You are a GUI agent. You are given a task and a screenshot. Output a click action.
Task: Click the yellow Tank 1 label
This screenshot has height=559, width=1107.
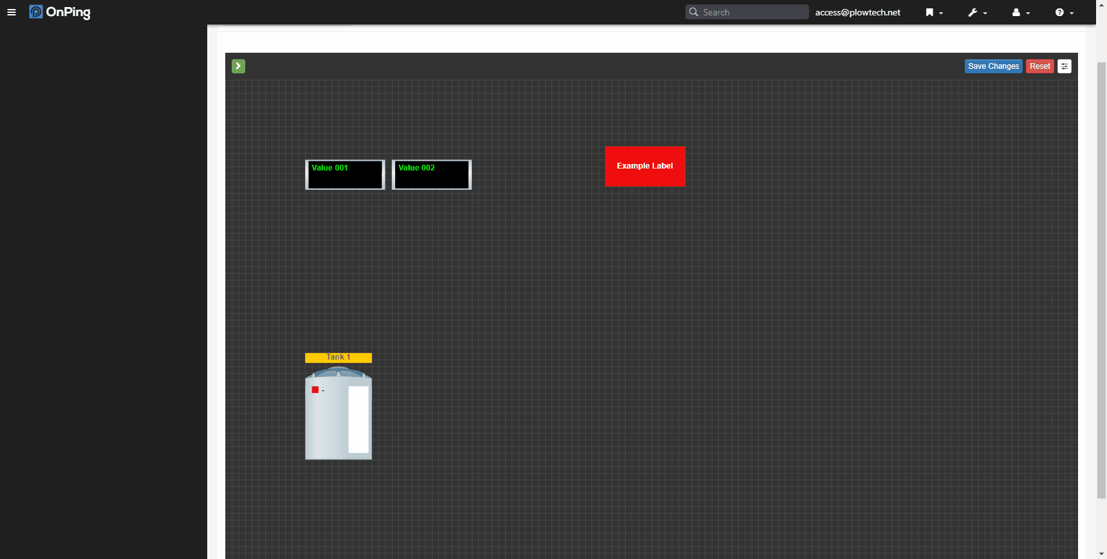click(339, 358)
